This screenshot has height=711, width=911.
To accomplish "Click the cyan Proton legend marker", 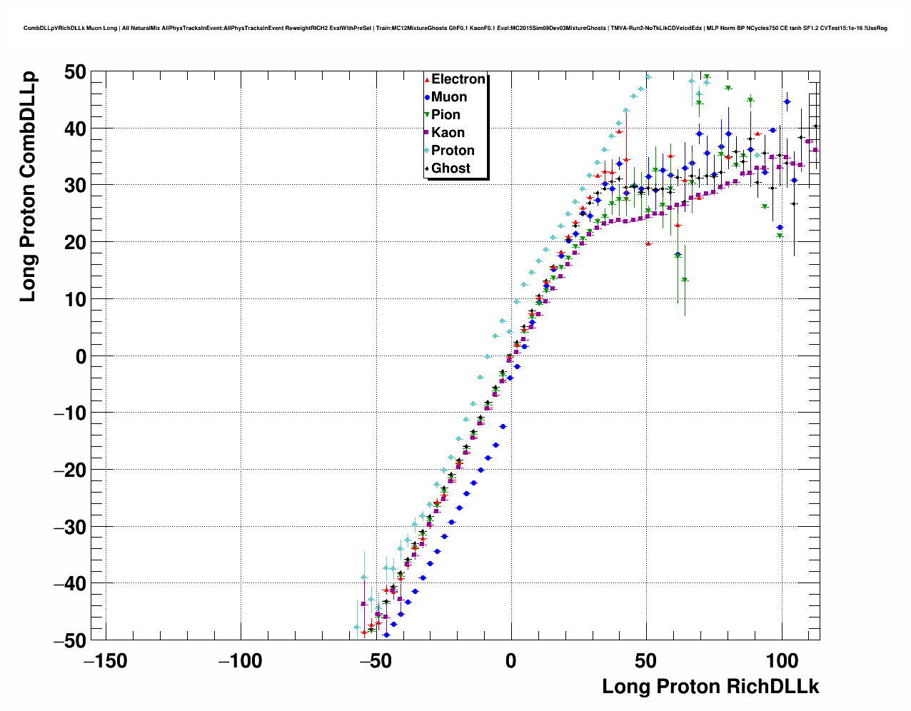I will [427, 151].
